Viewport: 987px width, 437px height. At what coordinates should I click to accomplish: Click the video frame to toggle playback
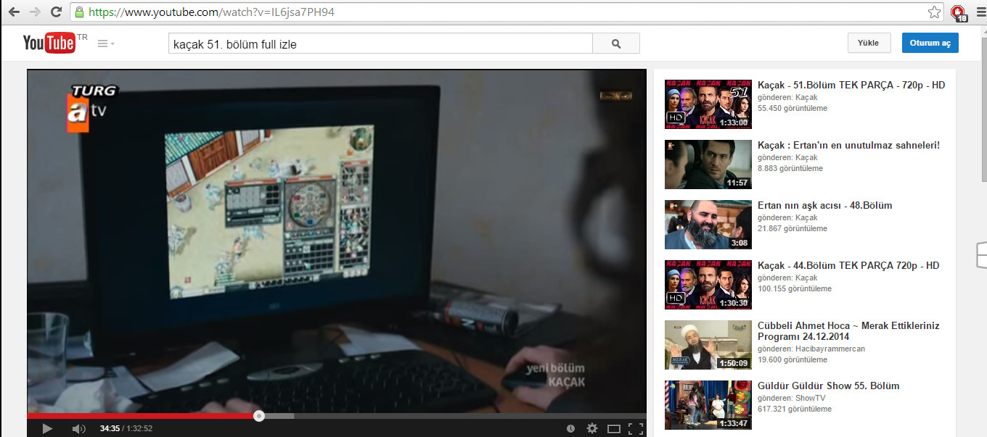337,241
